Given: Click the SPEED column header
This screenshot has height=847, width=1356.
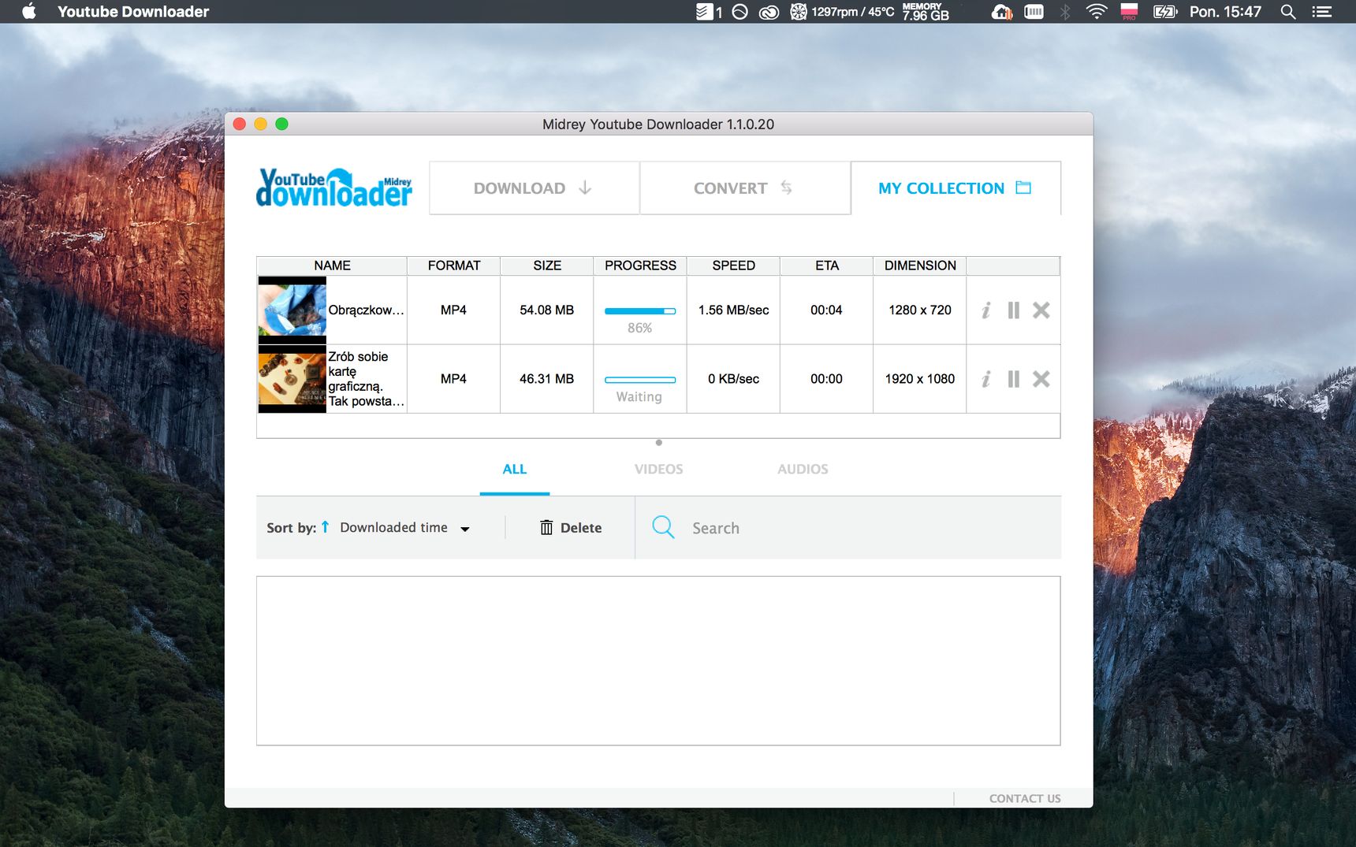Looking at the screenshot, I should (734, 266).
